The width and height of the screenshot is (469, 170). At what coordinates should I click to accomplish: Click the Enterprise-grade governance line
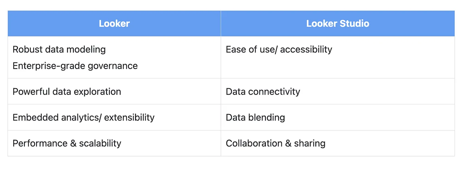(75, 66)
